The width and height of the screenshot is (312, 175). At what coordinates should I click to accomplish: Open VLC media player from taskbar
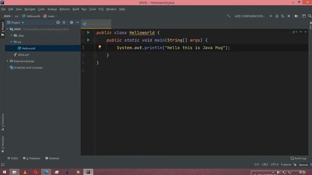(25, 172)
